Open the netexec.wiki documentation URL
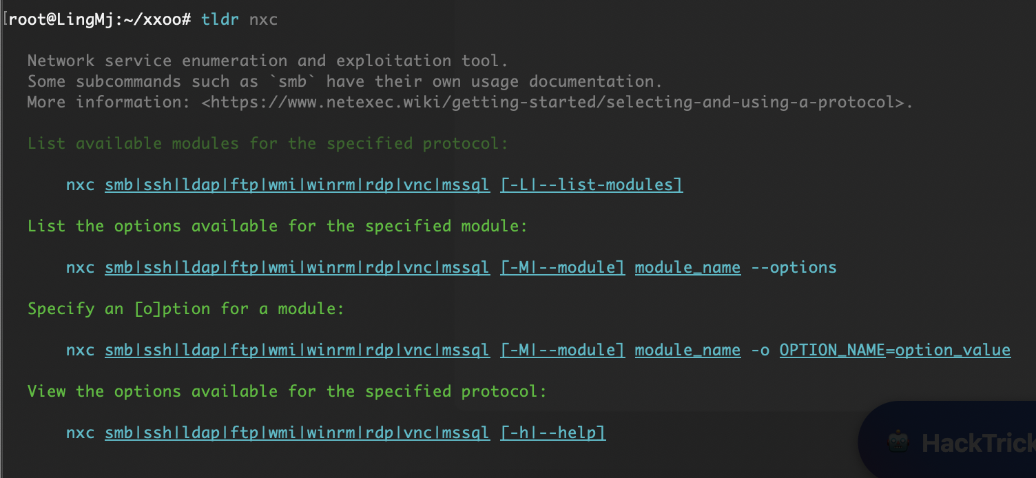Viewport: 1036px width, 478px height. [x=554, y=102]
